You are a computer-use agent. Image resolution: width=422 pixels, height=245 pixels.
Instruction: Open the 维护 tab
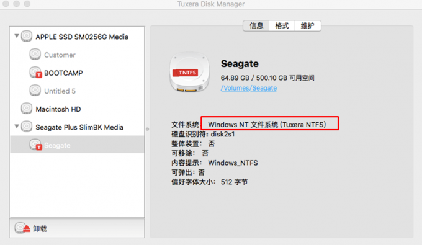point(307,26)
